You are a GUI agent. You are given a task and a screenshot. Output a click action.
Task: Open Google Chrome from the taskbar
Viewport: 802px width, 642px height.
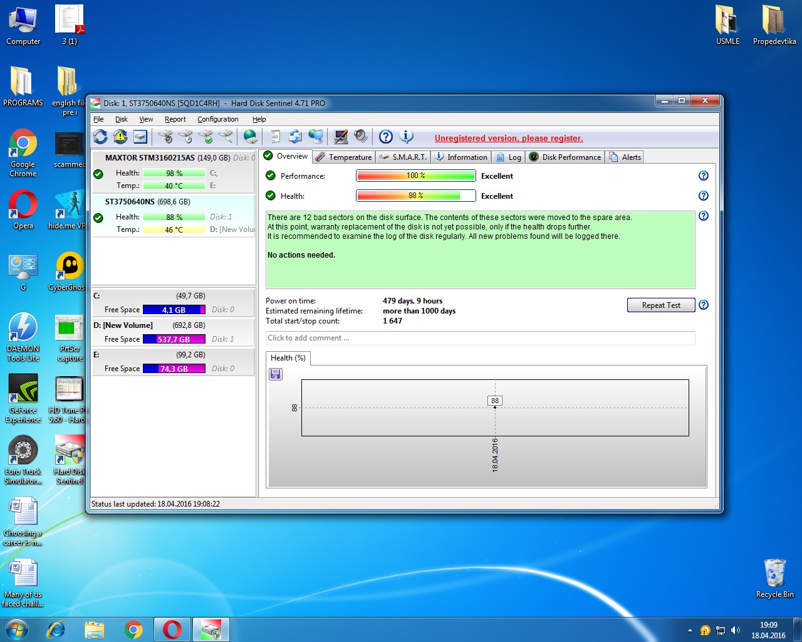pyautogui.click(x=133, y=629)
